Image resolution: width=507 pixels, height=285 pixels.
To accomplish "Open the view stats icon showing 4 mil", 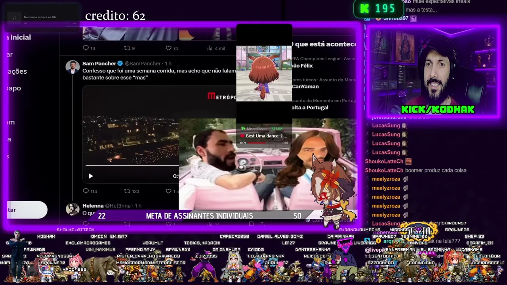I will (210, 48).
